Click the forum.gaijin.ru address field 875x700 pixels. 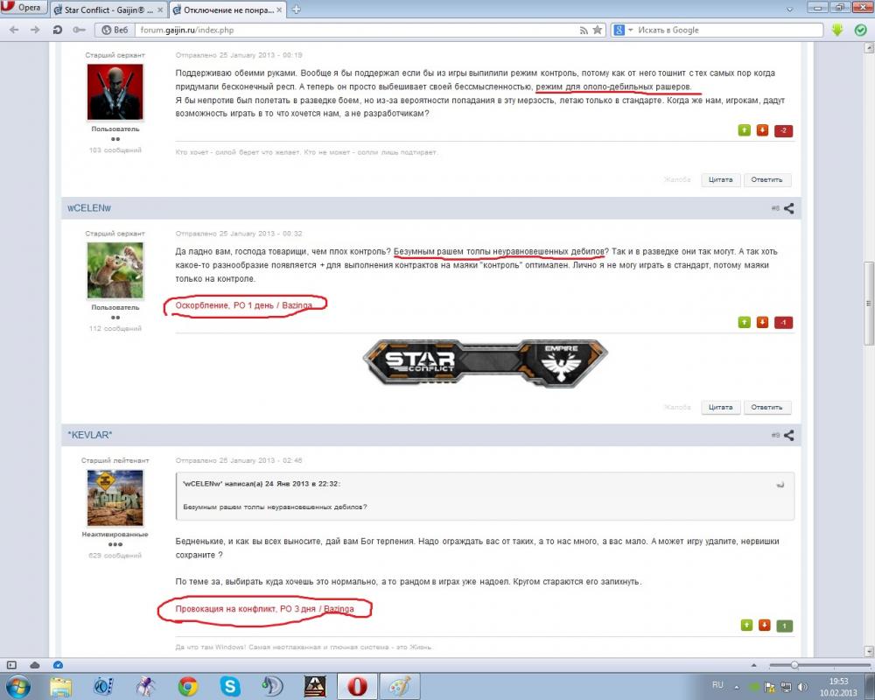tap(350, 30)
